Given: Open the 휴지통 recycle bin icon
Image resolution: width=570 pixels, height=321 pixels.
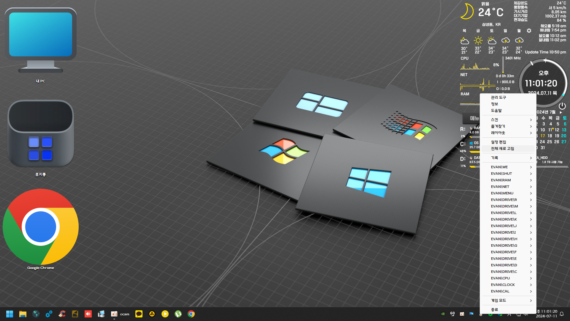Looking at the screenshot, I should 41,138.
